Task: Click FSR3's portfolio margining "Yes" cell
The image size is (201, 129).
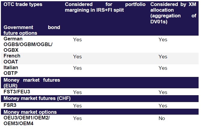Action: [x=77, y=106]
